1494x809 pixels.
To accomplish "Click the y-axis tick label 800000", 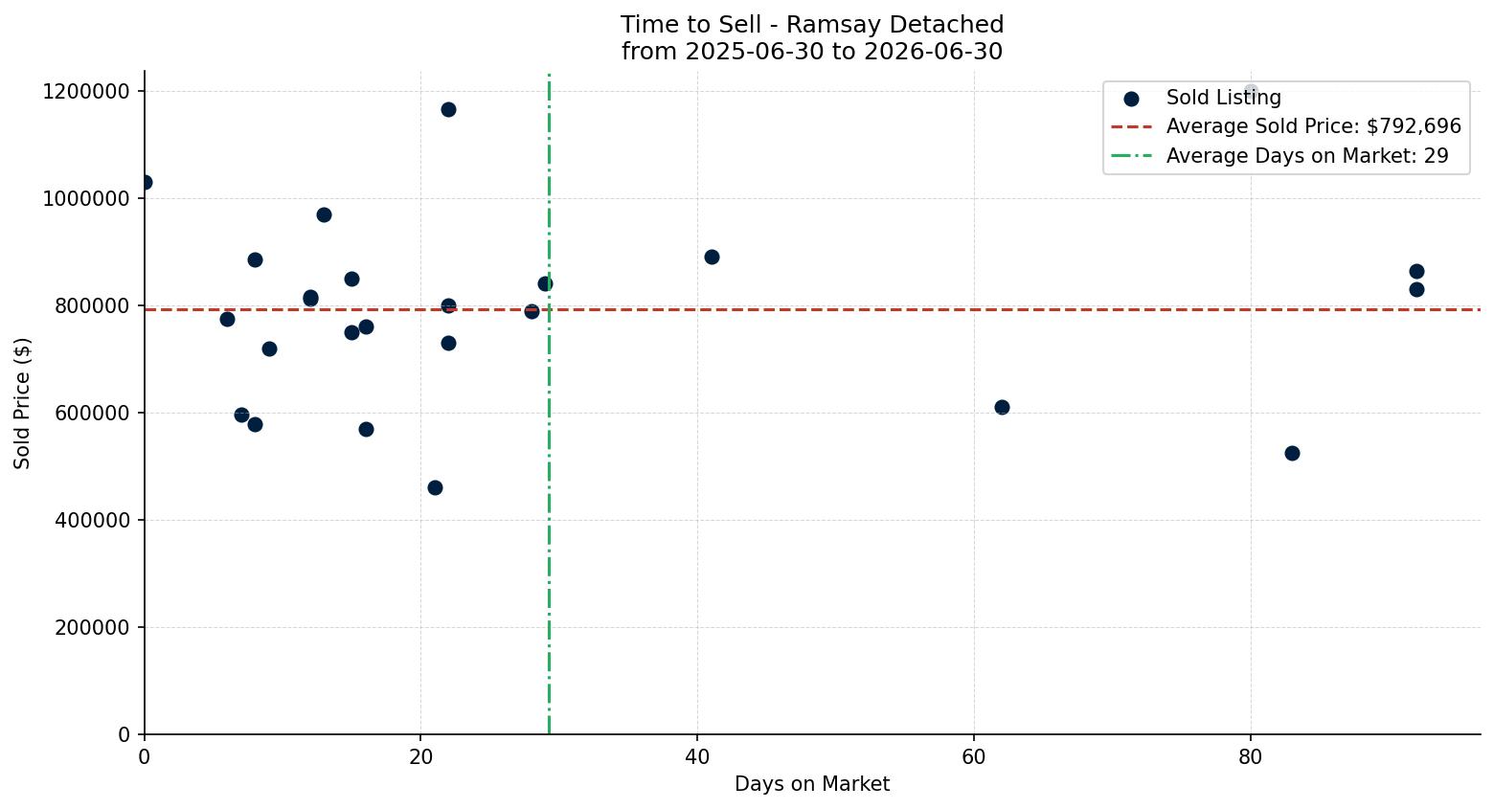I will click(92, 306).
